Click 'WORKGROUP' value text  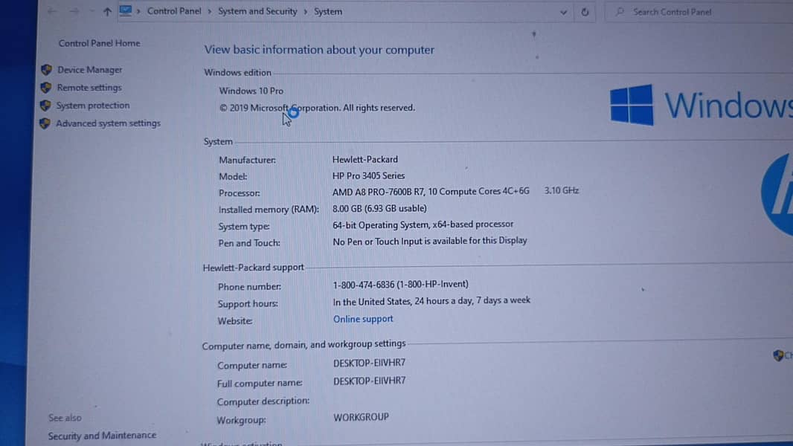pos(361,417)
